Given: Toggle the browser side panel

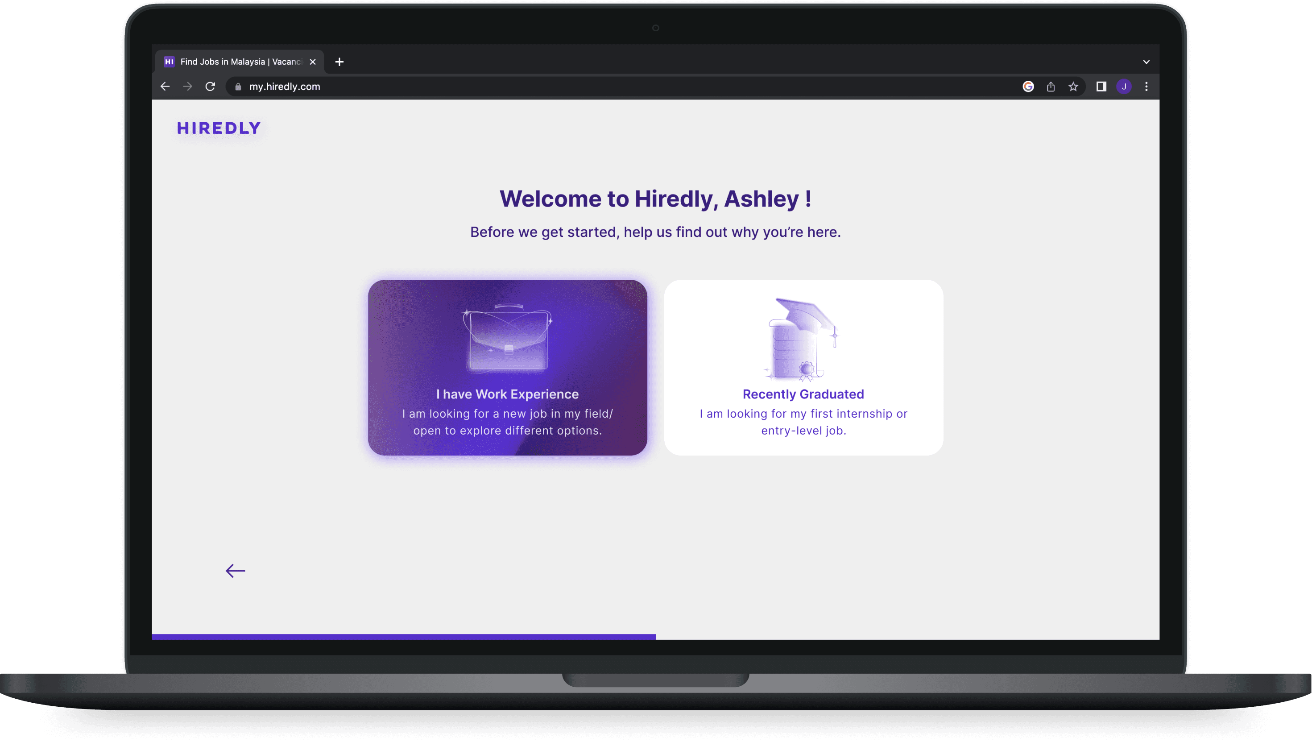Looking at the screenshot, I should pyautogui.click(x=1101, y=87).
